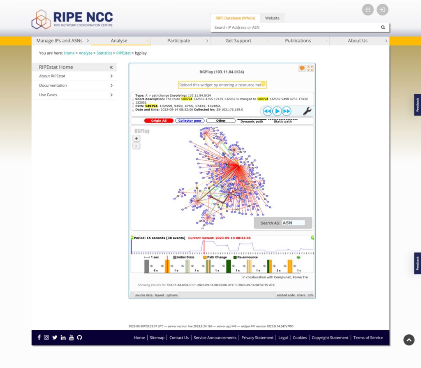Open the Sitemap footer link
This screenshot has height=368, width=421.
[157, 338]
